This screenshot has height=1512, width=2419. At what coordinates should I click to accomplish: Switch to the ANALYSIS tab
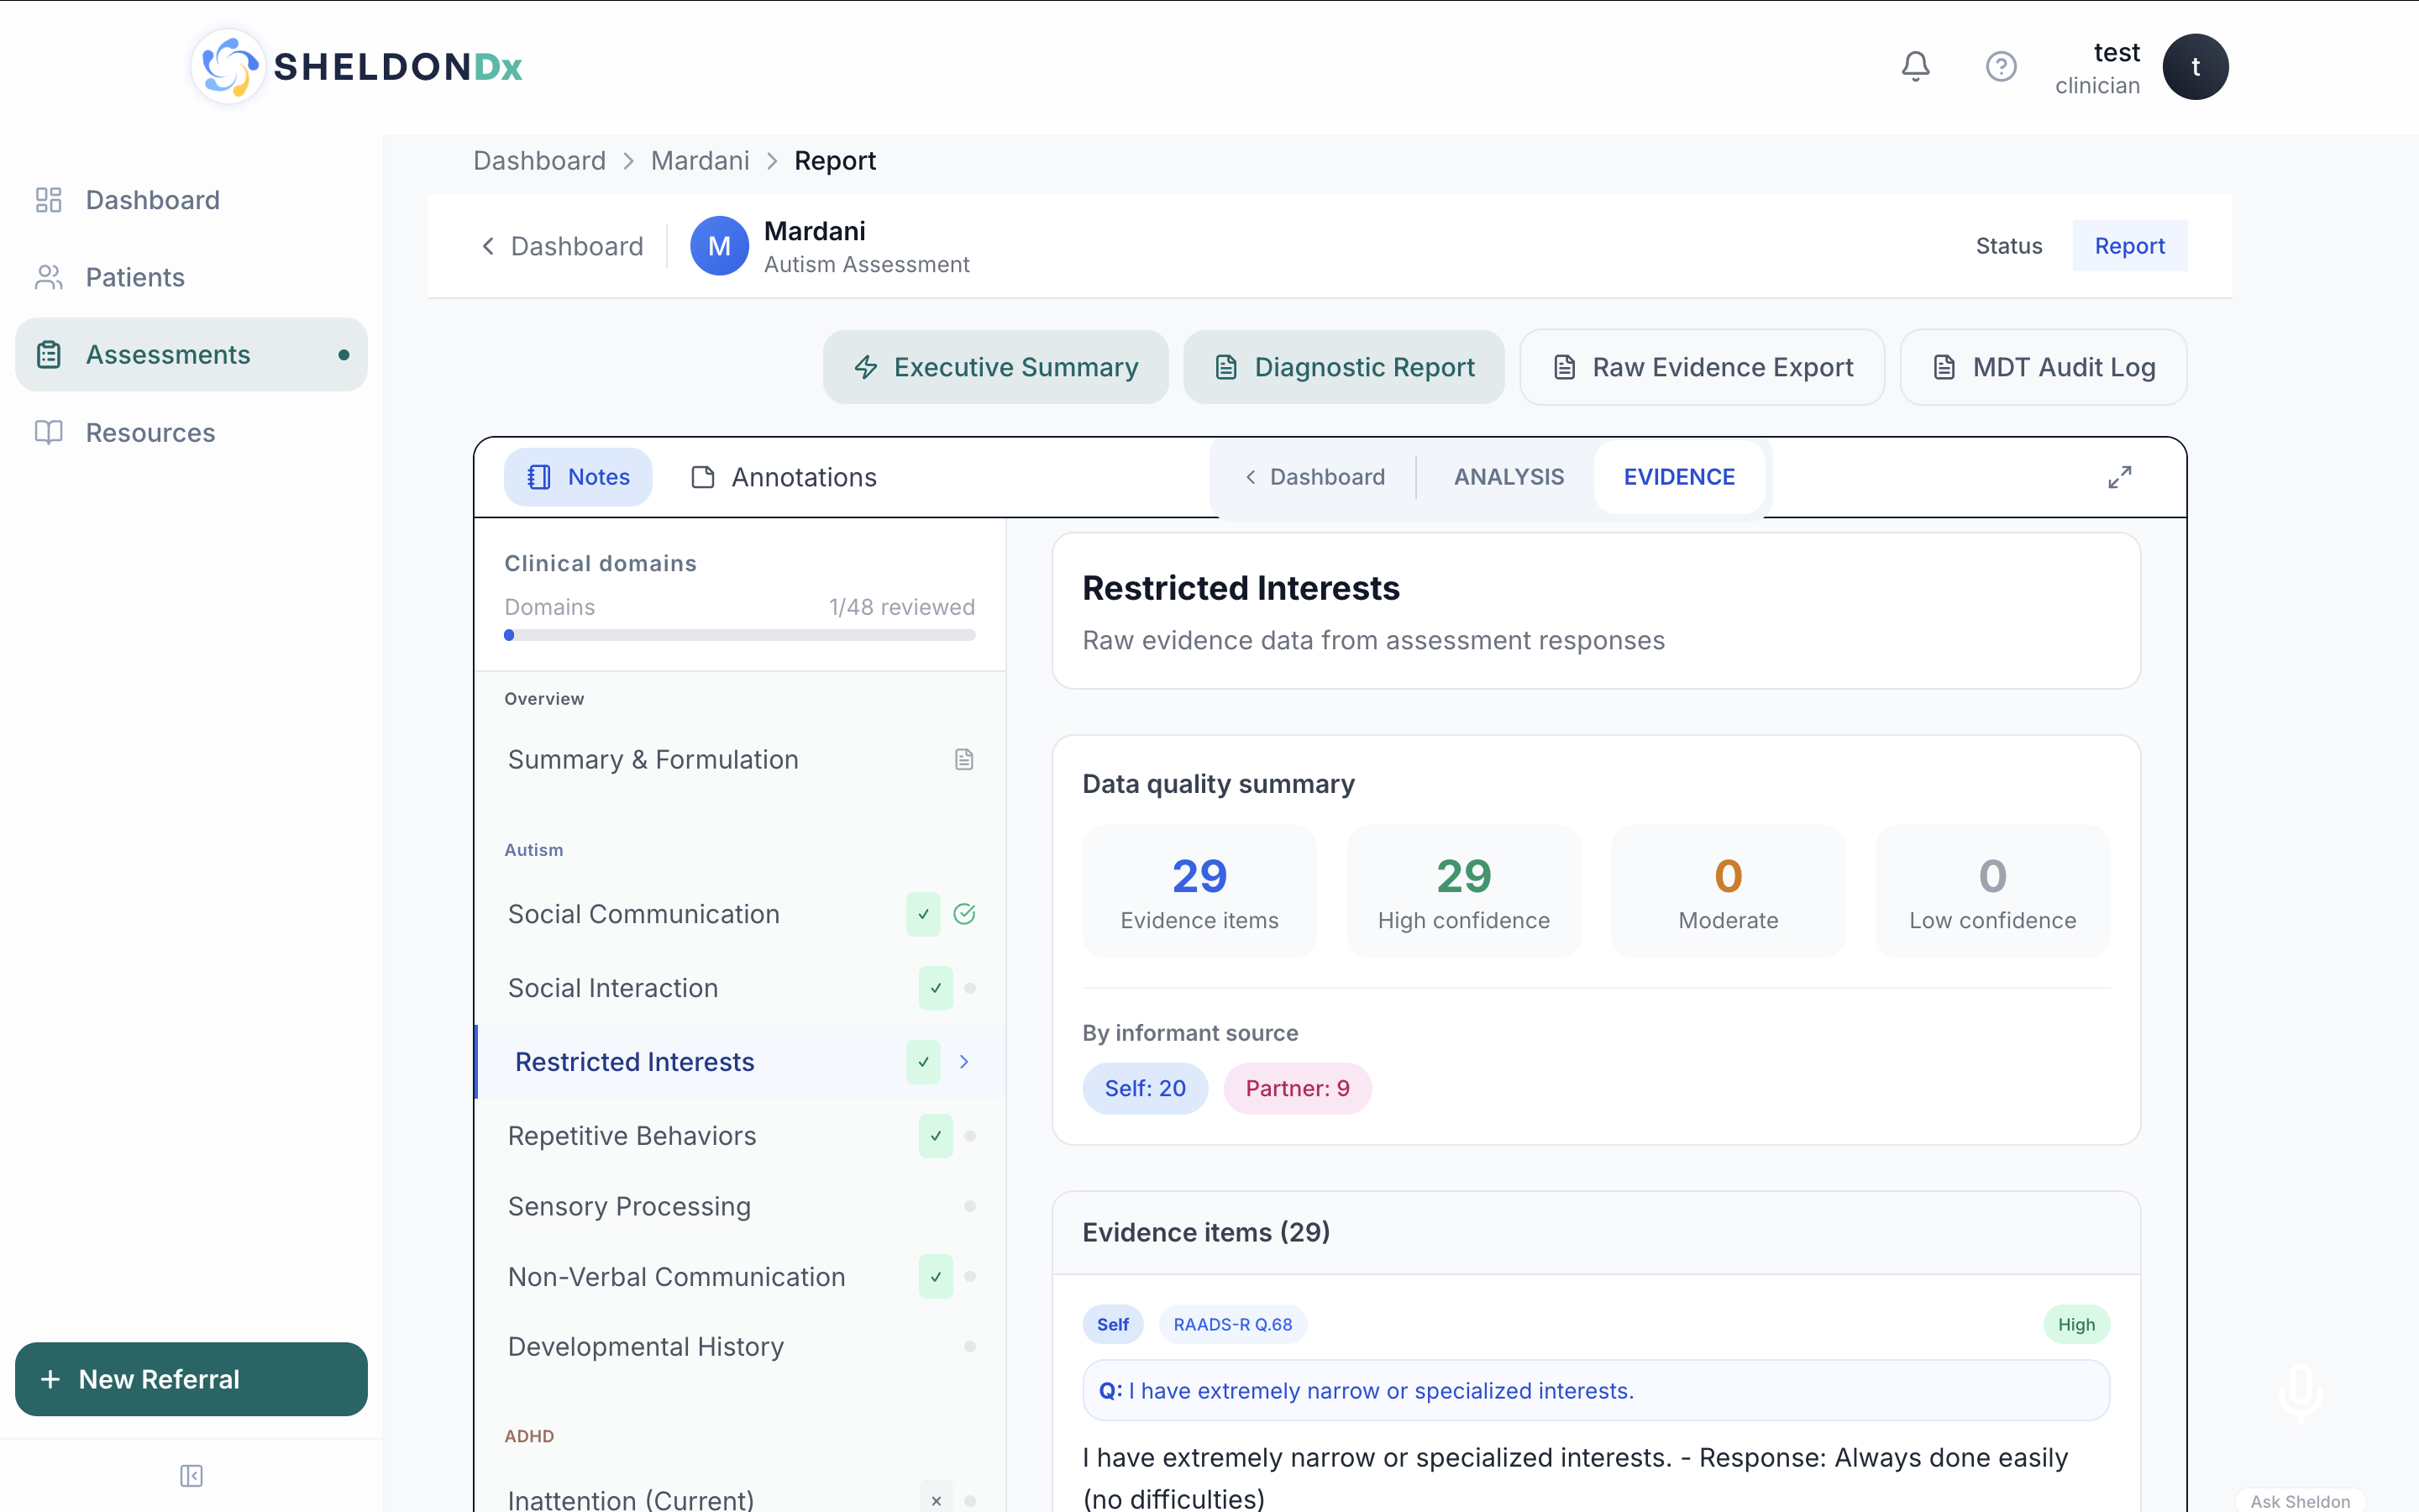coord(1509,477)
